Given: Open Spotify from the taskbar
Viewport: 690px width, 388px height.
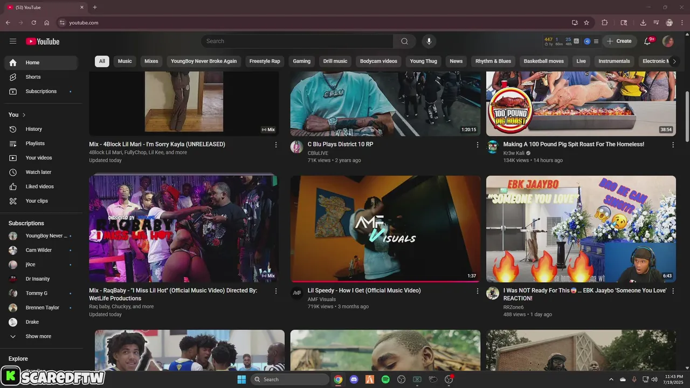Looking at the screenshot, I should [x=385, y=379].
